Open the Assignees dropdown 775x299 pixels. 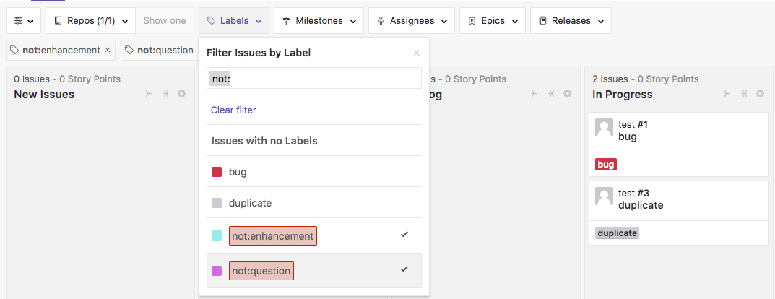[x=412, y=21]
